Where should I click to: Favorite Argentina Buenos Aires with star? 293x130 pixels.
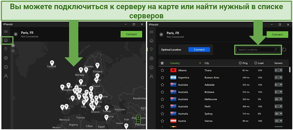162,78
